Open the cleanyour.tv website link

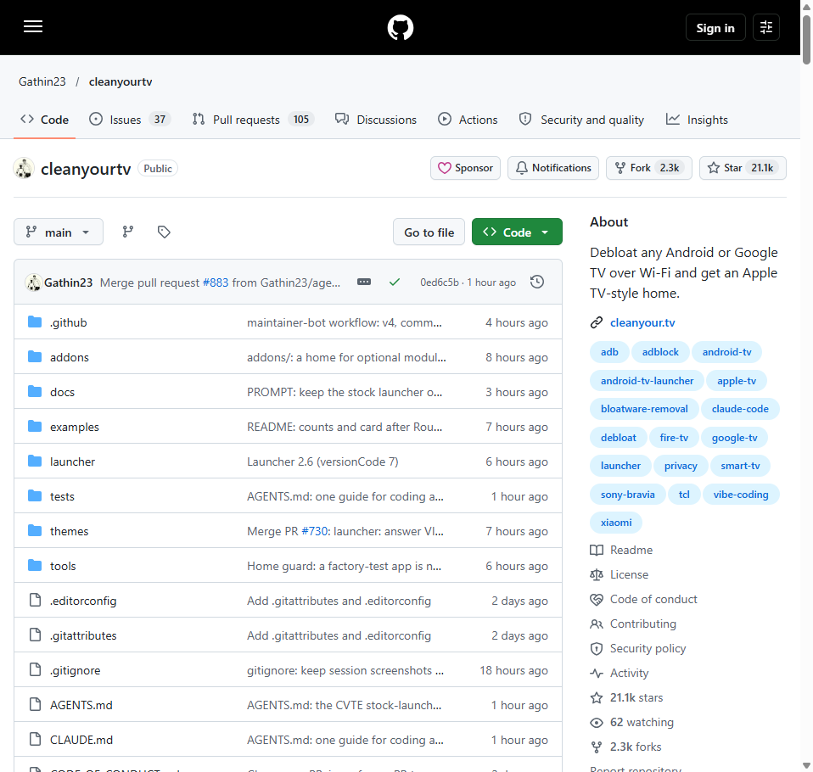click(x=642, y=322)
